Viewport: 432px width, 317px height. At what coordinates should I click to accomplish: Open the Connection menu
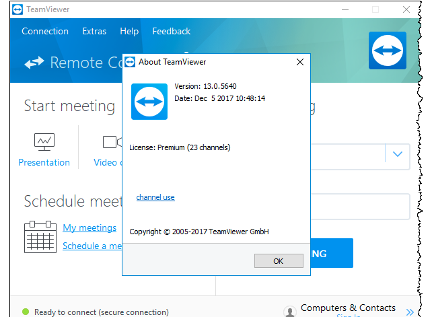[x=45, y=31]
